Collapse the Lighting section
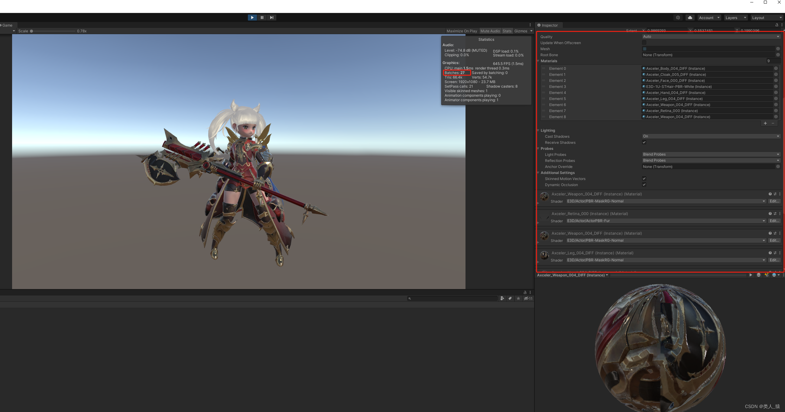The width and height of the screenshot is (785, 412). pos(538,130)
